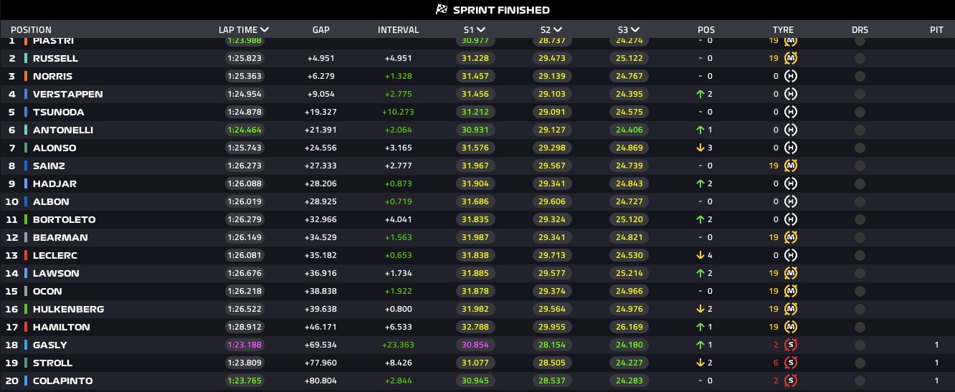Click Russell's medium tyre icon
Screen dimensions: 955x392
point(791,58)
